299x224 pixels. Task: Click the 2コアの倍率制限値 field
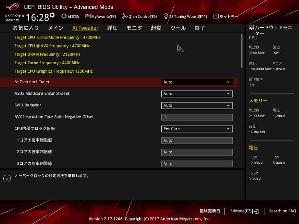pos(197,152)
